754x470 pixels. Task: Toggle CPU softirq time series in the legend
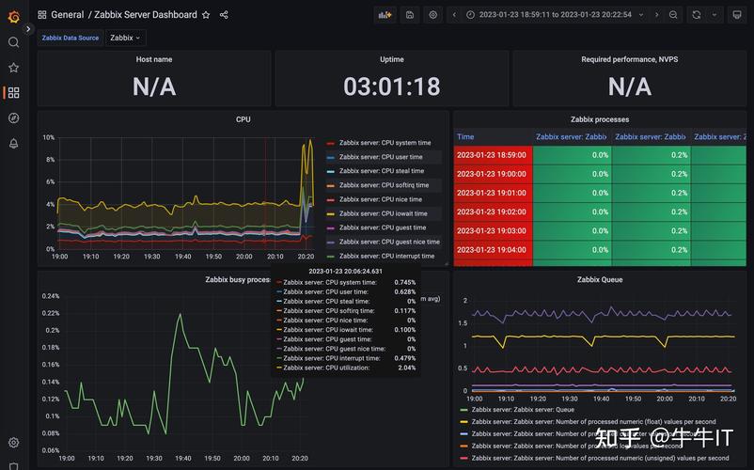(x=384, y=185)
